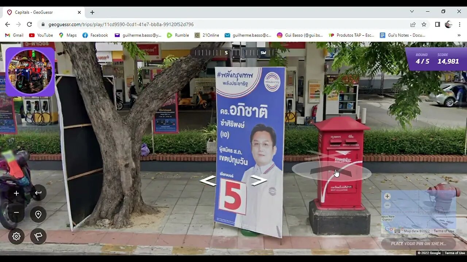Bookmark this page with the star icon
The image size is (467, 262).
[x=424, y=24]
